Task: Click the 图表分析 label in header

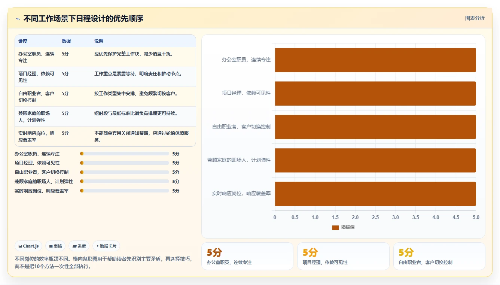Action: tap(475, 18)
